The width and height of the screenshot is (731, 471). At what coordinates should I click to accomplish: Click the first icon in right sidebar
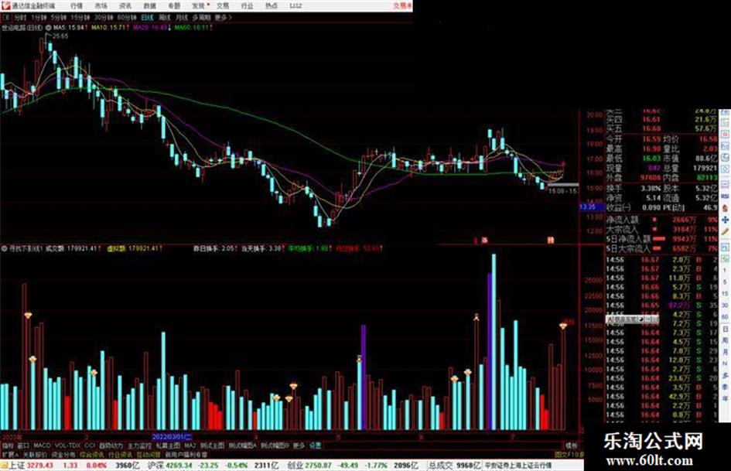pos(725,112)
